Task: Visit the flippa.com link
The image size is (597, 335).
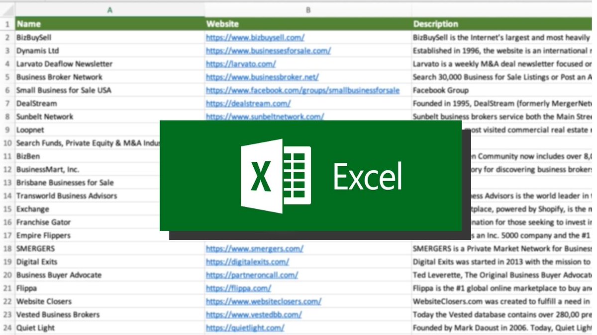Action: (238, 288)
